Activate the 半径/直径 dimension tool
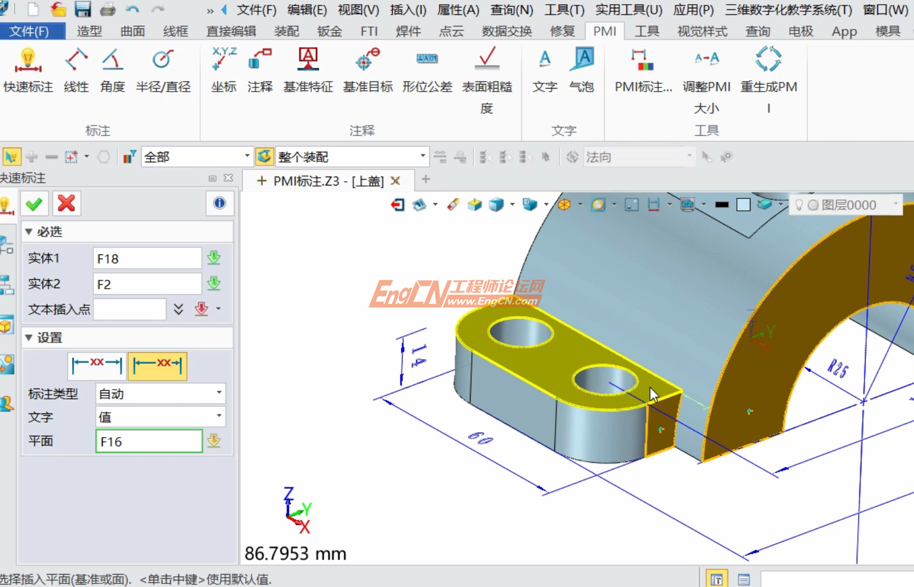 click(x=163, y=71)
